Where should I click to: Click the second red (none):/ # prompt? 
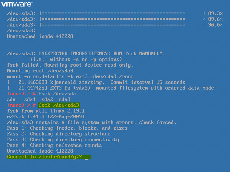pyautogui.click(x=22, y=105)
